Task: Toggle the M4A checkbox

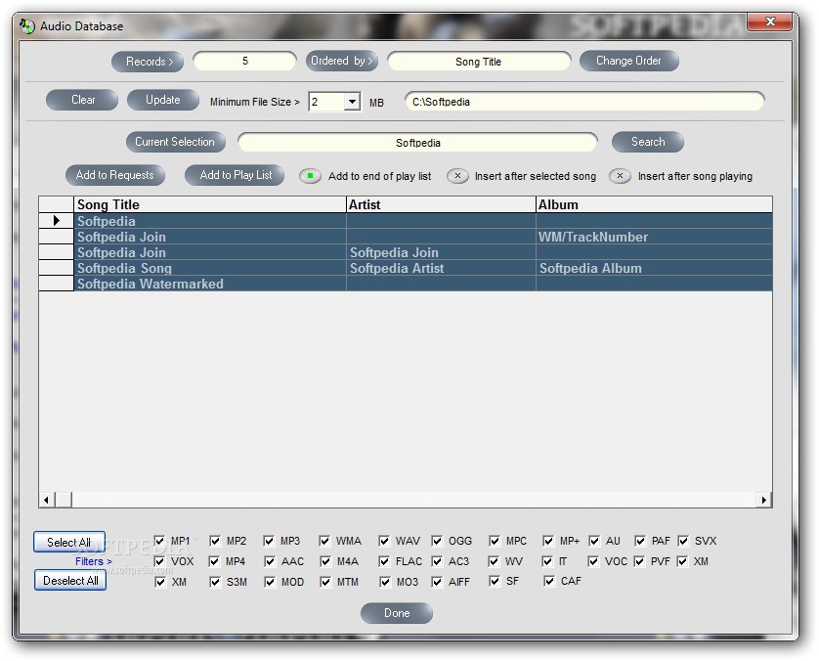Action: click(325, 561)
